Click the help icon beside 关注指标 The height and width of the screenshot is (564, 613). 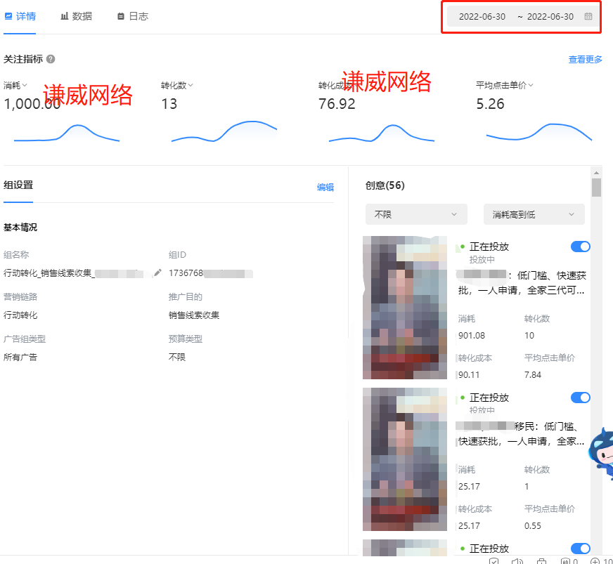pyautogui.click(x=51, y=59)
